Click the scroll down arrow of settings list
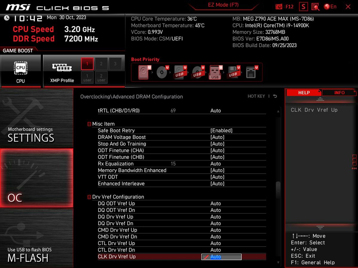The image size is (358, 268). click(278, 262)
